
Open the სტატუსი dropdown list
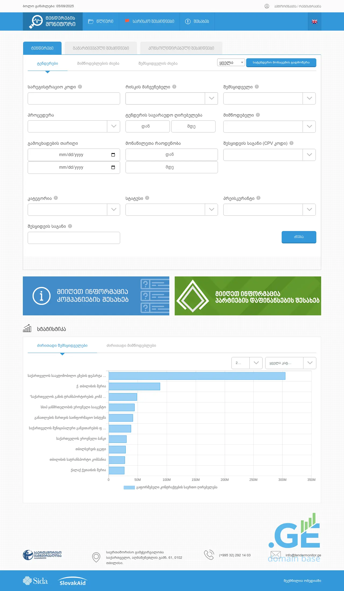[x=211, y=210]
